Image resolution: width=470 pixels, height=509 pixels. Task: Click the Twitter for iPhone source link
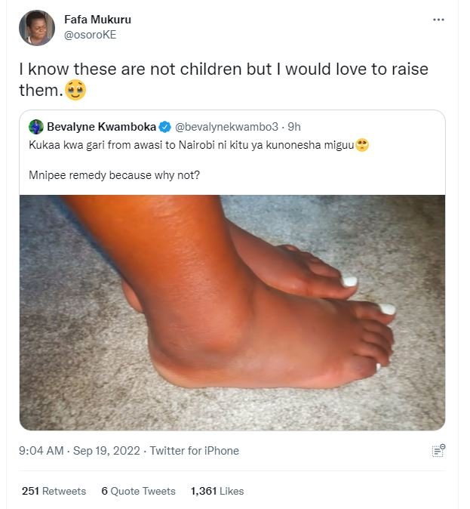[194, 451]
